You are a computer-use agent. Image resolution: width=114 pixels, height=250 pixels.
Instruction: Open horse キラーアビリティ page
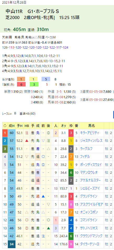click(x=90, y=133)
